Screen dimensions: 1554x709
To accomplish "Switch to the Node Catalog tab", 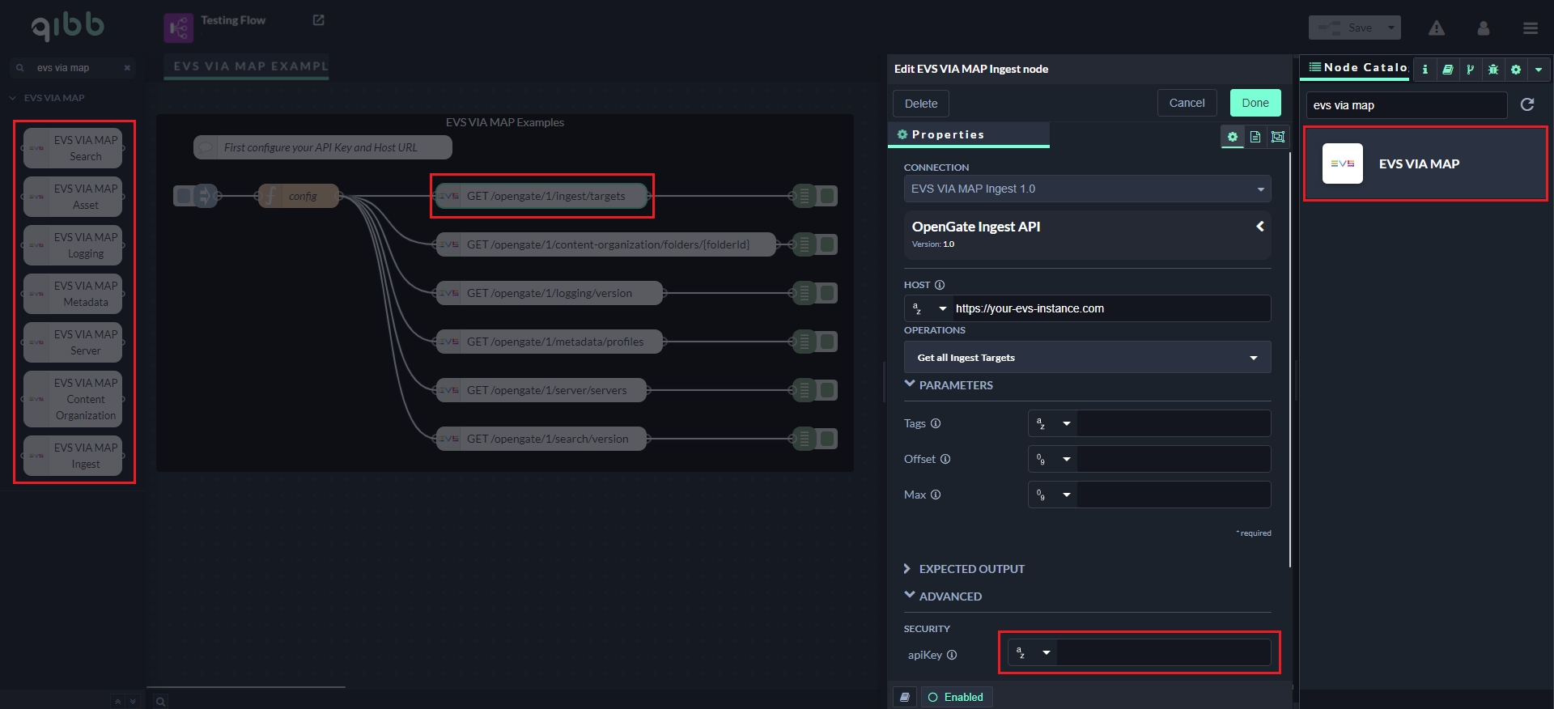I will pos(1357,68).
